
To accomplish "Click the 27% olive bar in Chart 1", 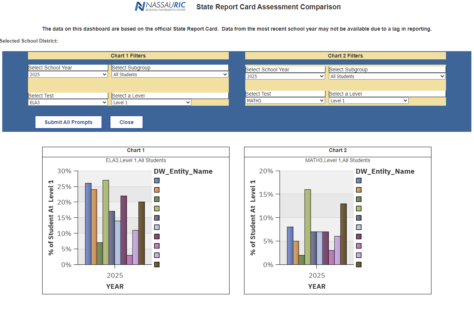I will [x=106, y=222].
